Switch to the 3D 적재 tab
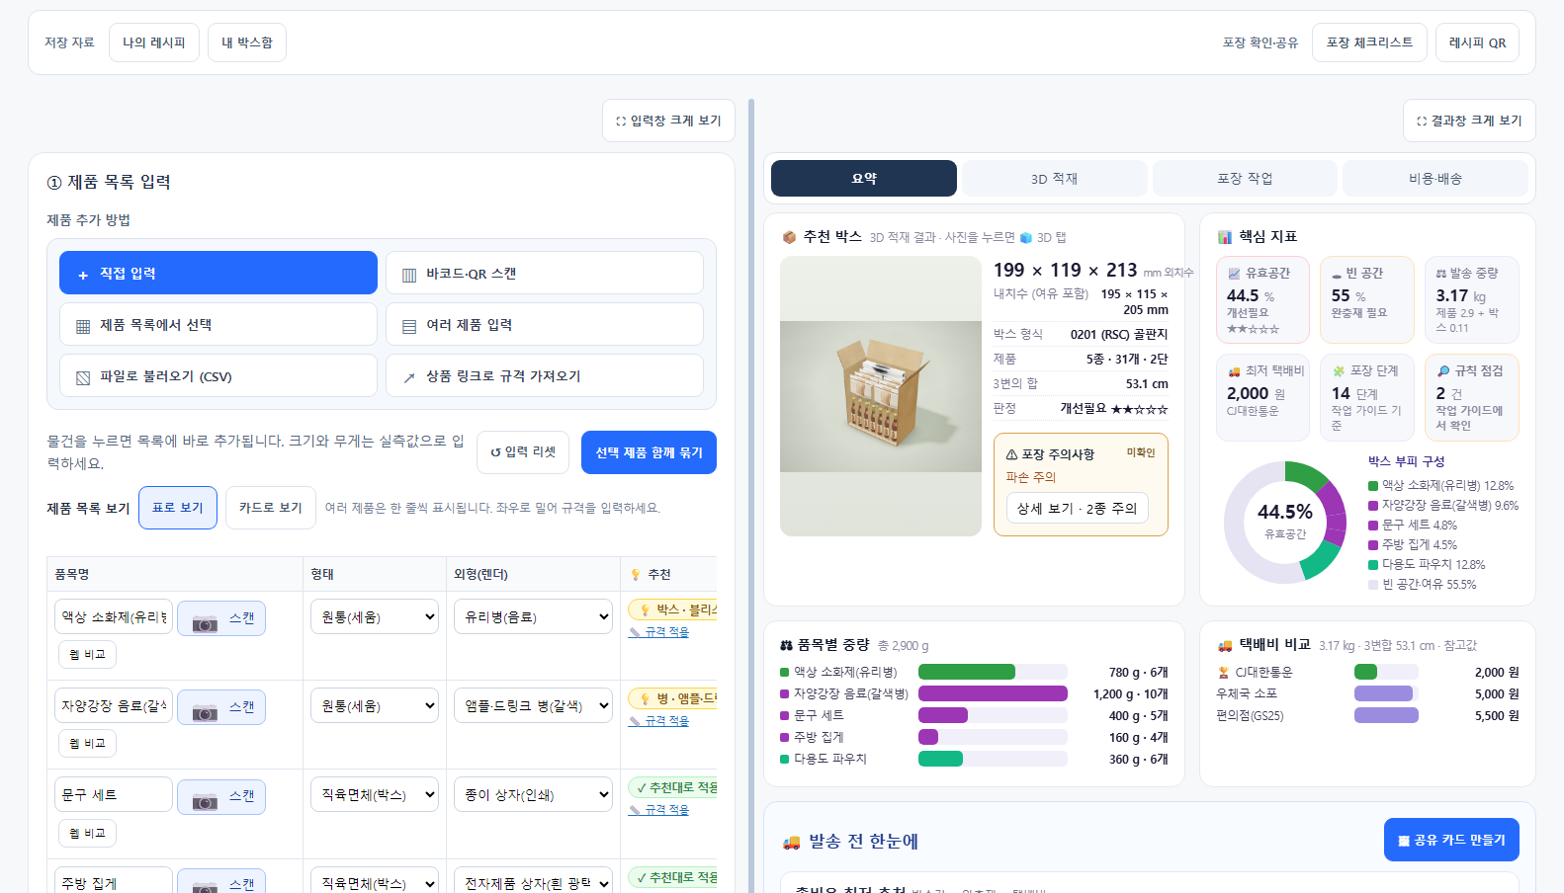The width and height of the screenshot is (1564, 893). click(1054, 178)
